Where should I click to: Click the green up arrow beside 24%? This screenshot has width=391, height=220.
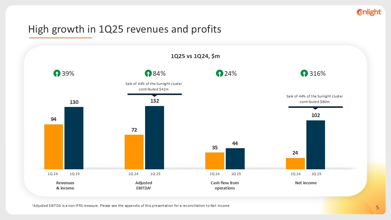(x=219, y=74)
